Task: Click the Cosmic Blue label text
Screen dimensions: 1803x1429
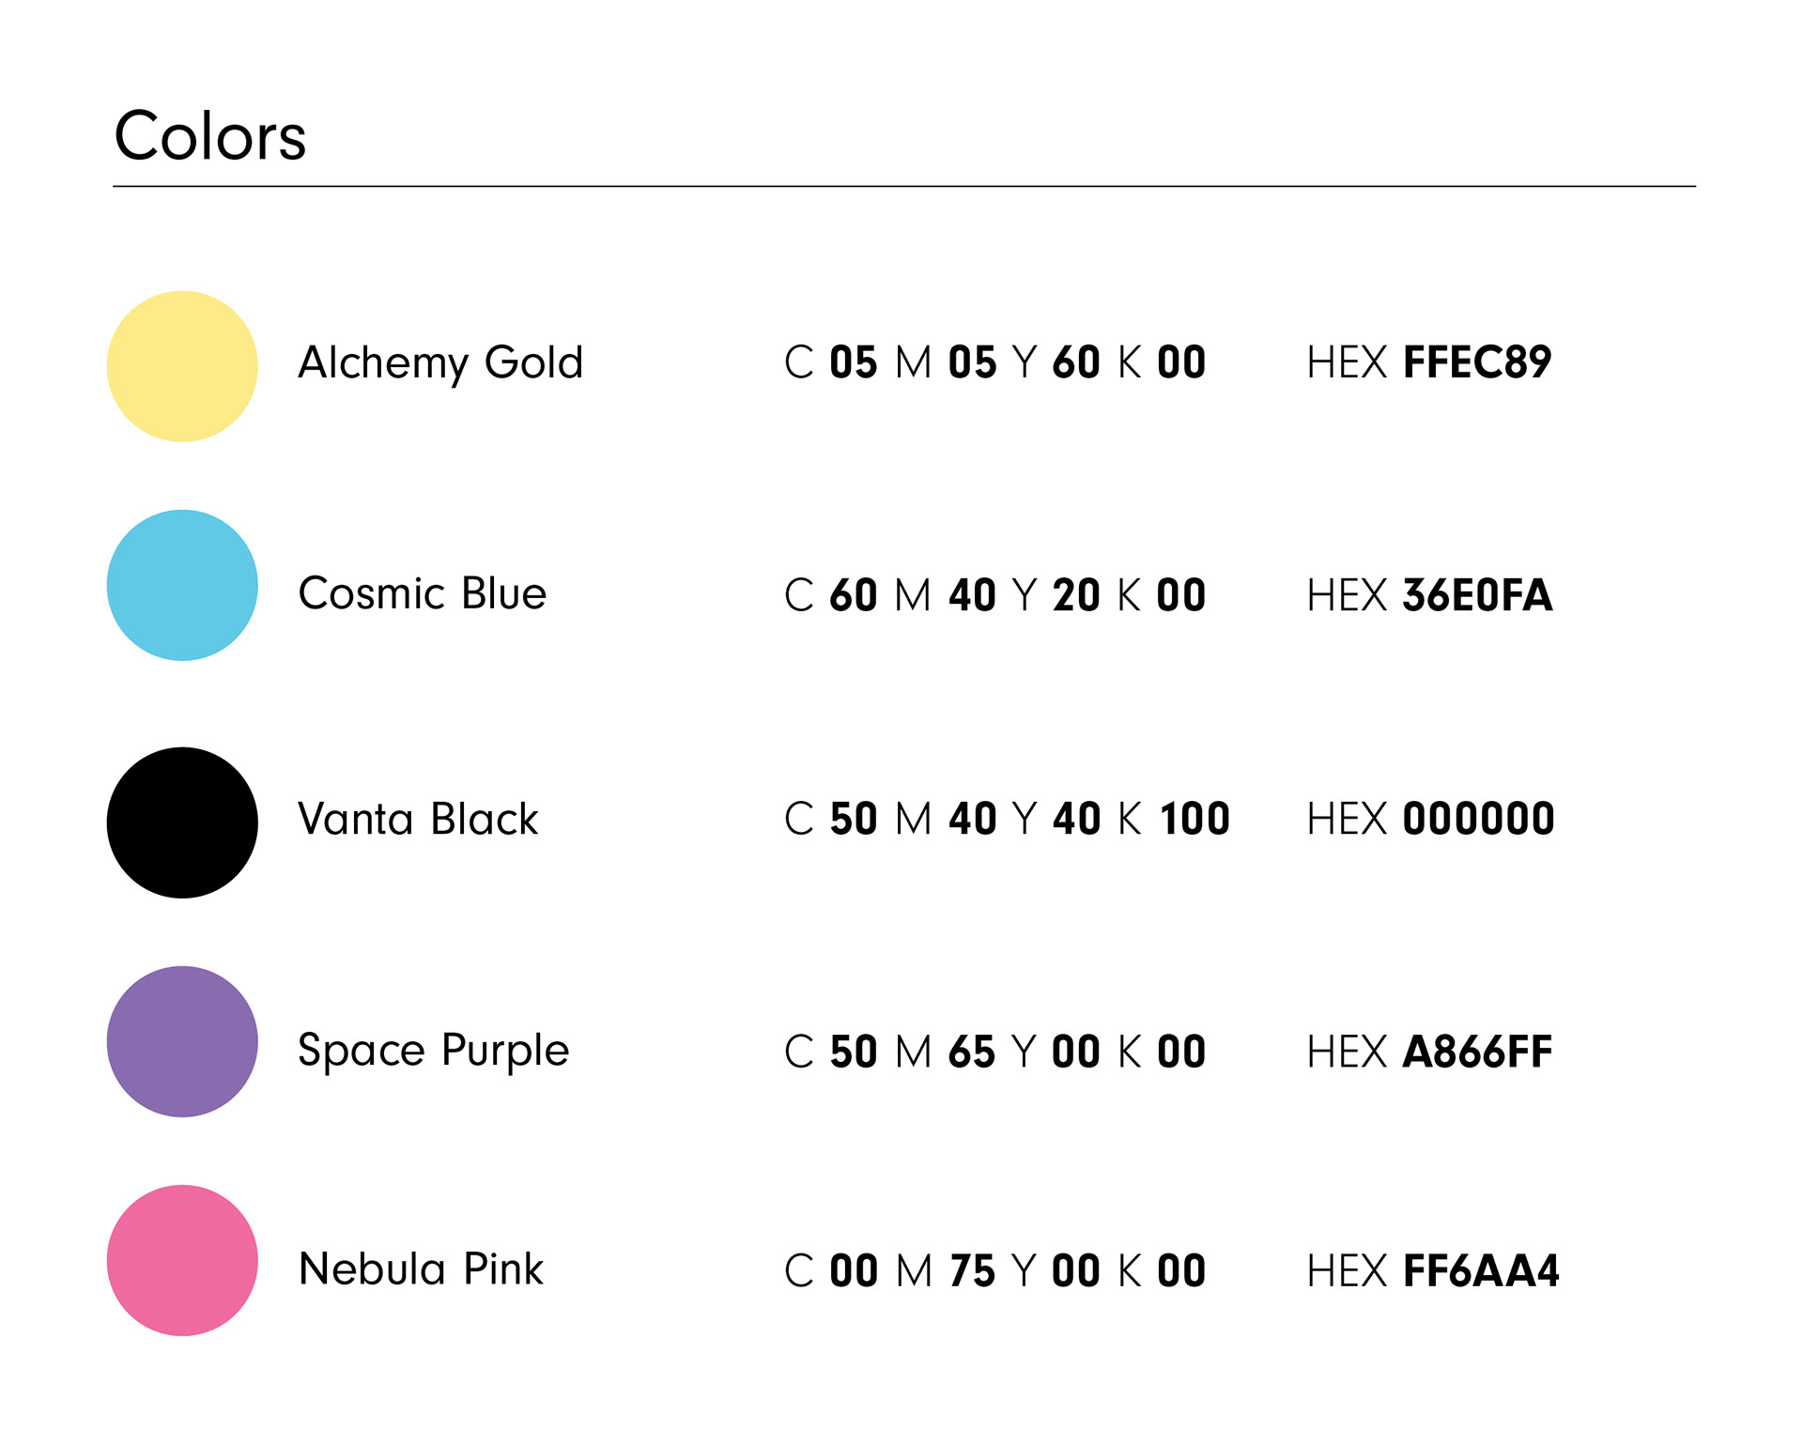Action: point(423,593)
